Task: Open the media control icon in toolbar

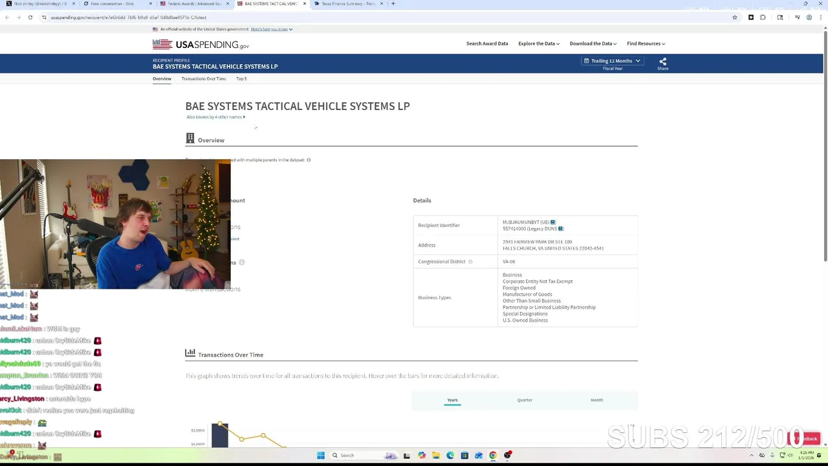Action: pyautogui.click(x=797, y=17)
